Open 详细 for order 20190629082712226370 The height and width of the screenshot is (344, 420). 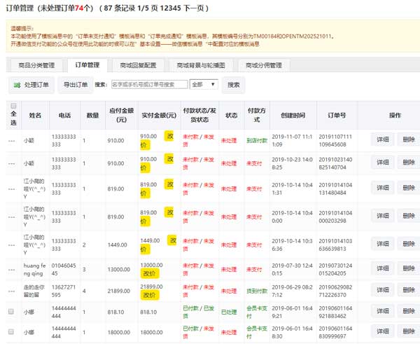point(382,290)
